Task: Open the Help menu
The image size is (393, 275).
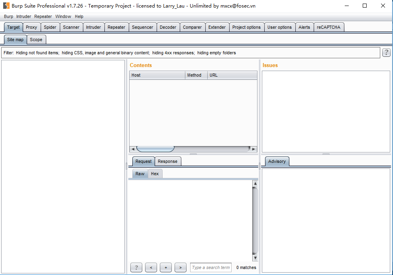Action: (x=79, y=16)
